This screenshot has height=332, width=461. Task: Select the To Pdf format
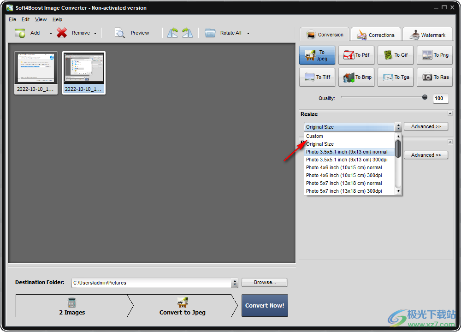(x=356, y=55)
